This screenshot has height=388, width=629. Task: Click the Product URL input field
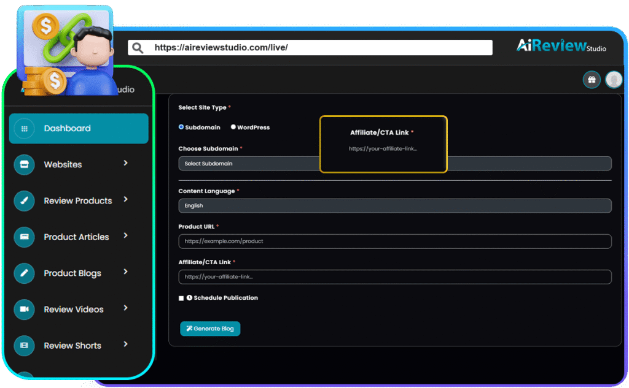coord(394,242)
